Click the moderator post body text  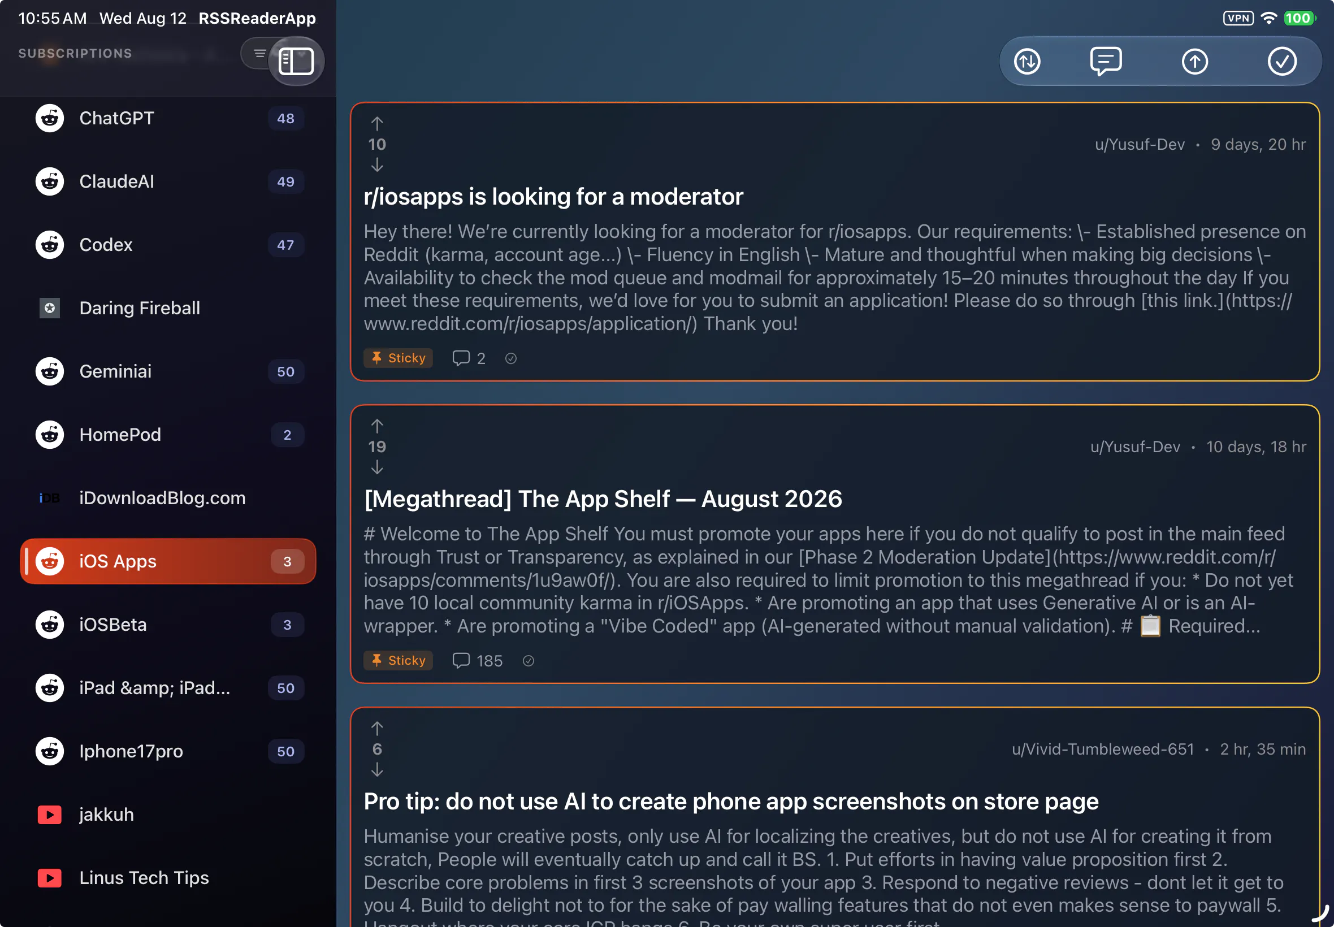[x=834, y=278]
